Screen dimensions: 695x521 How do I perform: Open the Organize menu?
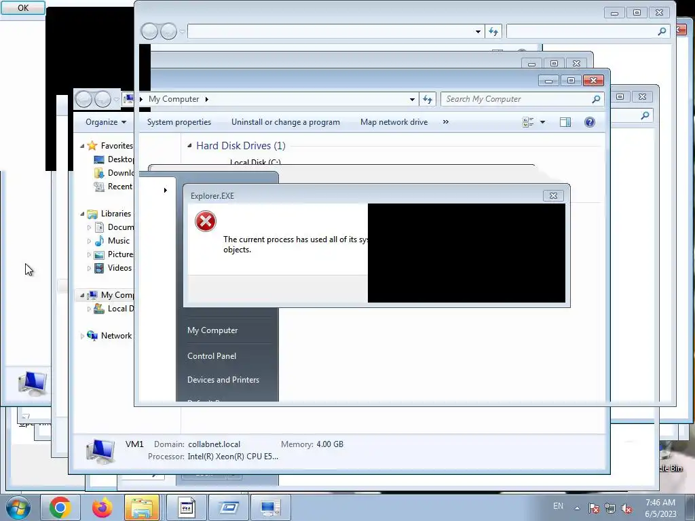pyautogui.click(x=105, y=122)
